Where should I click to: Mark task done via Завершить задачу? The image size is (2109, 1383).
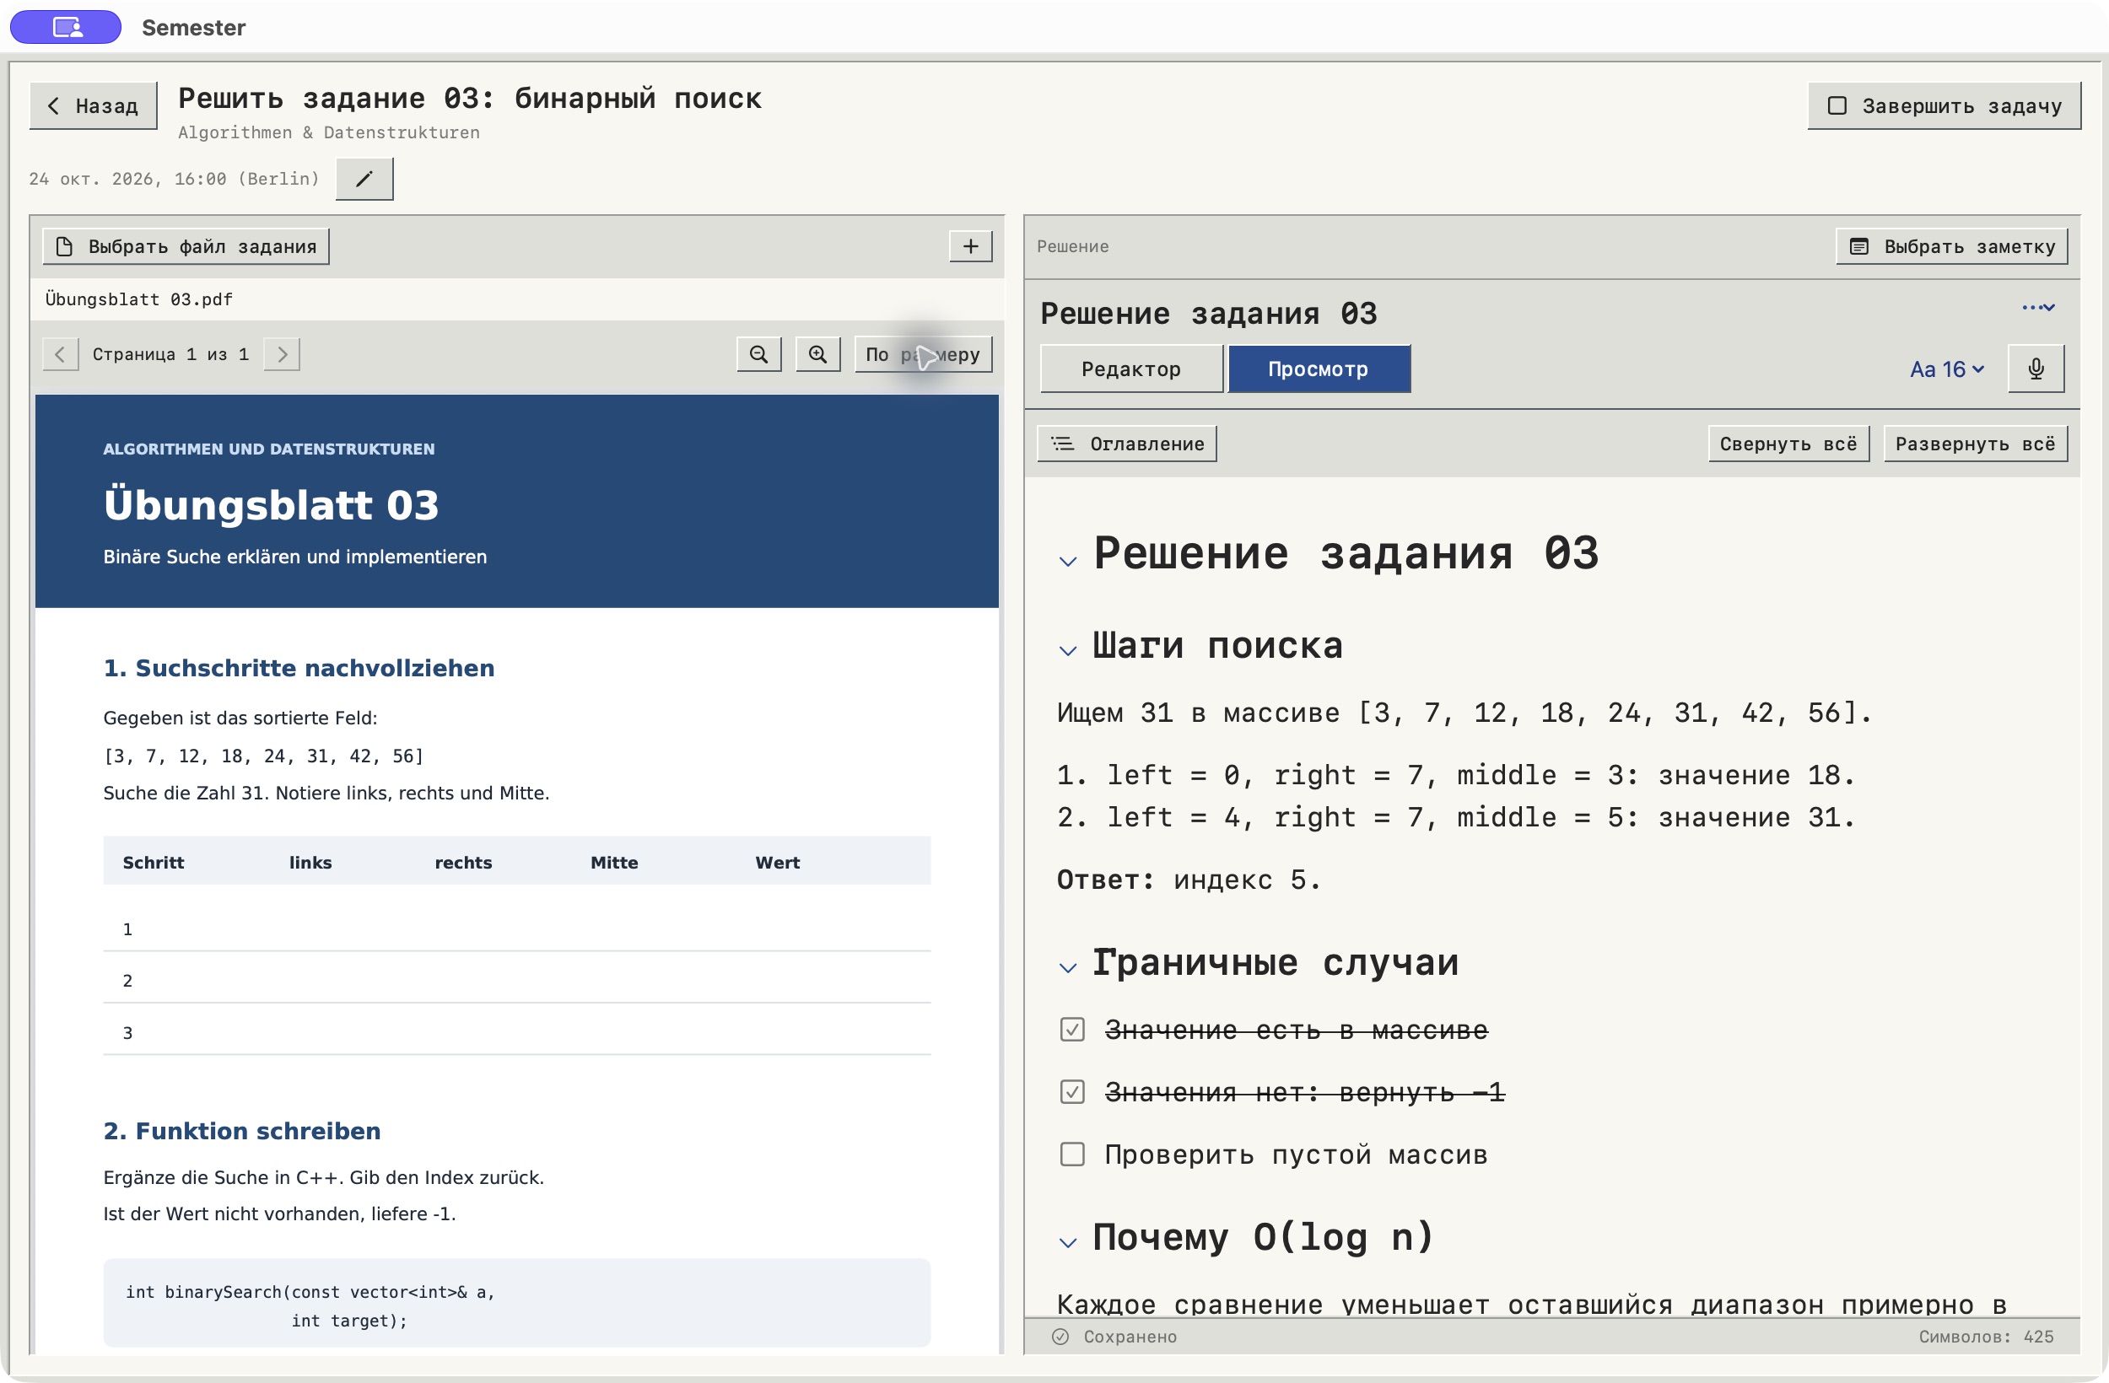(x=1944, y=105)
